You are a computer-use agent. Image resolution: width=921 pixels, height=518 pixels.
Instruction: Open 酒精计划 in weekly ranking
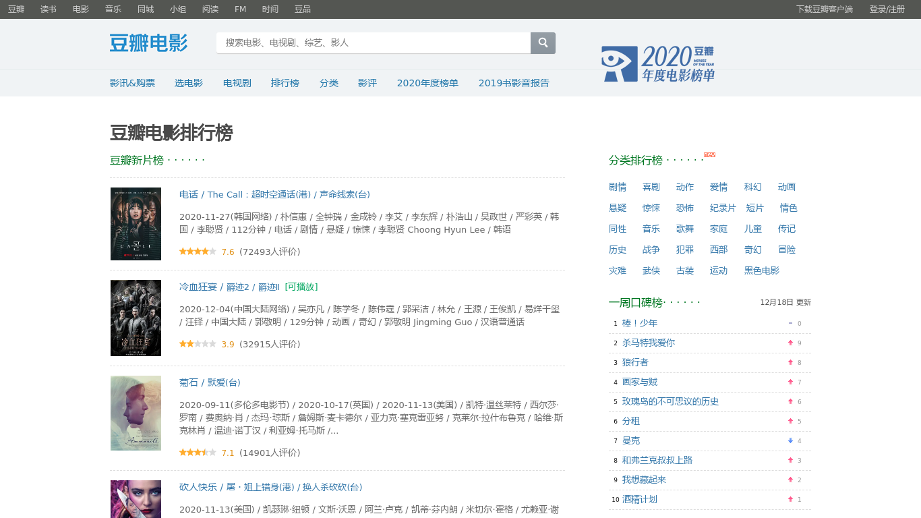click(x=640, y=499)
